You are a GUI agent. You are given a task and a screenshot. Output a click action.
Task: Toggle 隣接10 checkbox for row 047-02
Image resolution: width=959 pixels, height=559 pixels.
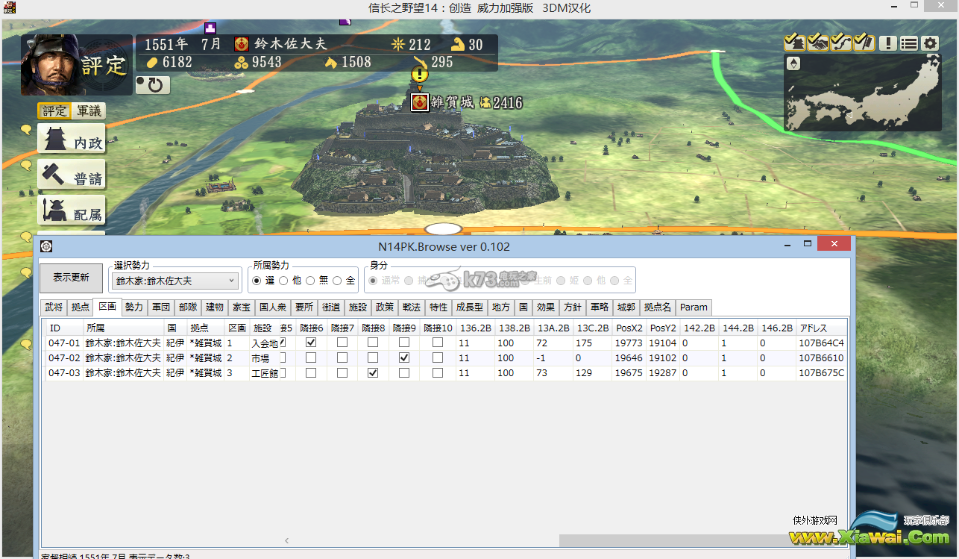[x=438, y=357]
